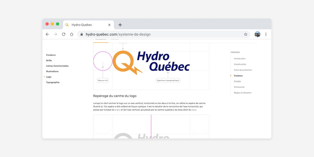Screen dimensions: 314x157
Task: Open a new tab with the plus
Action: tap(120, 25)
